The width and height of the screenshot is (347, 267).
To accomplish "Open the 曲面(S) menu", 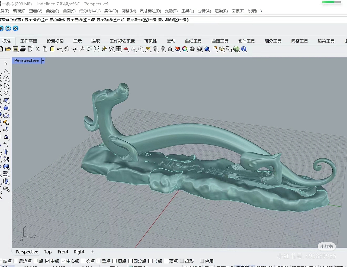I will 69,11.
